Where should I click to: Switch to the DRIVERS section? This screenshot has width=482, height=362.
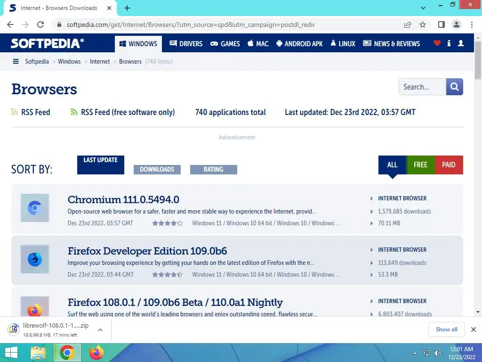pos(186,44)
